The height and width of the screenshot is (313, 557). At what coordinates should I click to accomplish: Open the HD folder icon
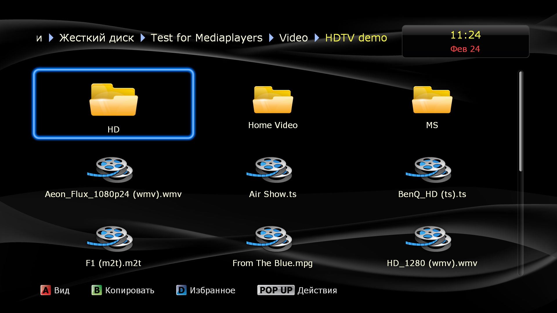(113, 100)
